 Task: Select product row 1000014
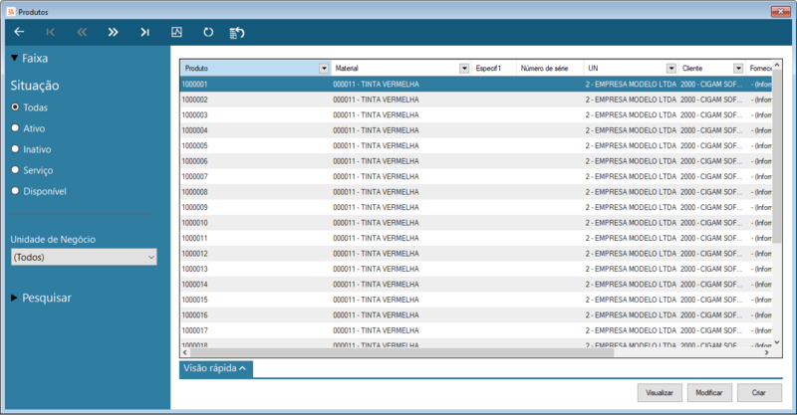click(x=476, y=285)
